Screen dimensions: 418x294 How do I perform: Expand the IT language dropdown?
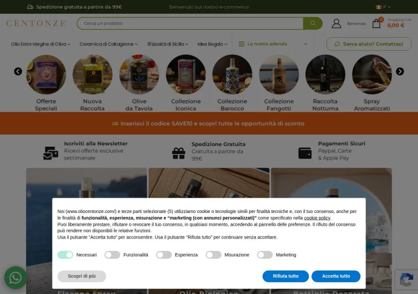(386, 7)
